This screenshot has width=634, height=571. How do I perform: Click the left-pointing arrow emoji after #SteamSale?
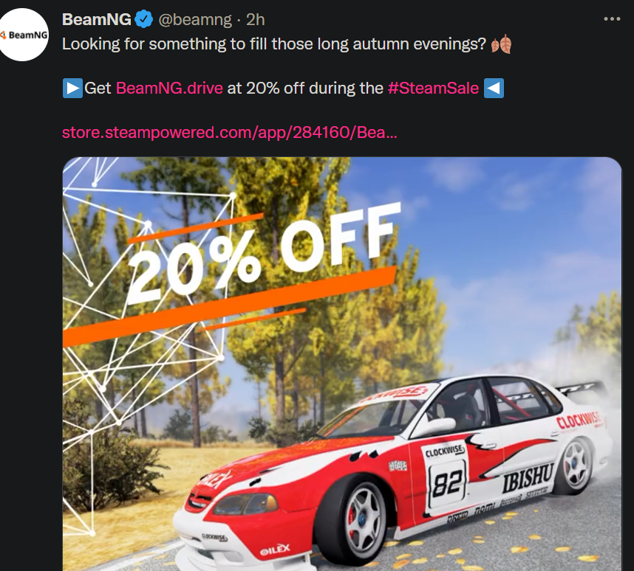point(494,88)
